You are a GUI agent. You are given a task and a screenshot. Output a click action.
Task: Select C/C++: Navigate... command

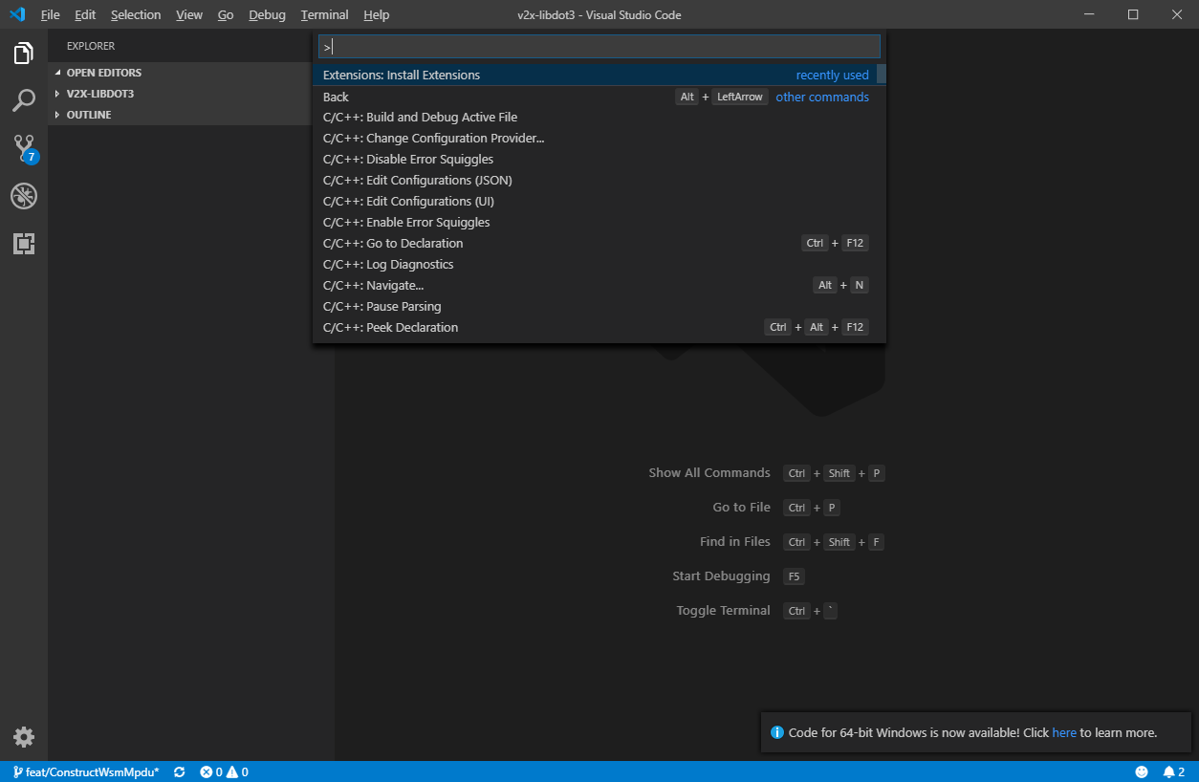click(595, 286)
